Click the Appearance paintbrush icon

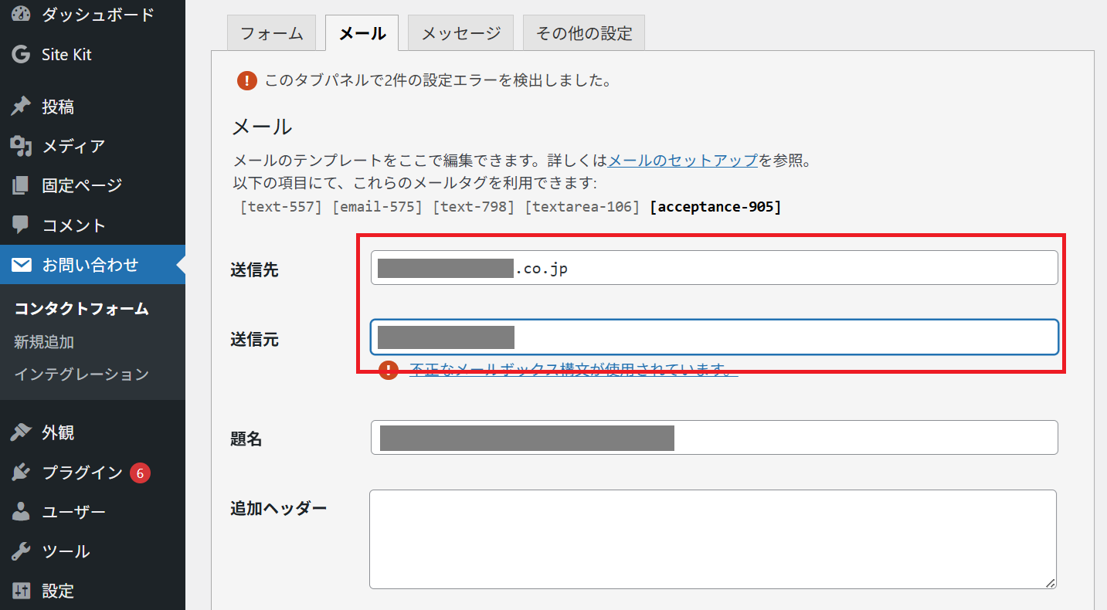[x=21, y=432]
